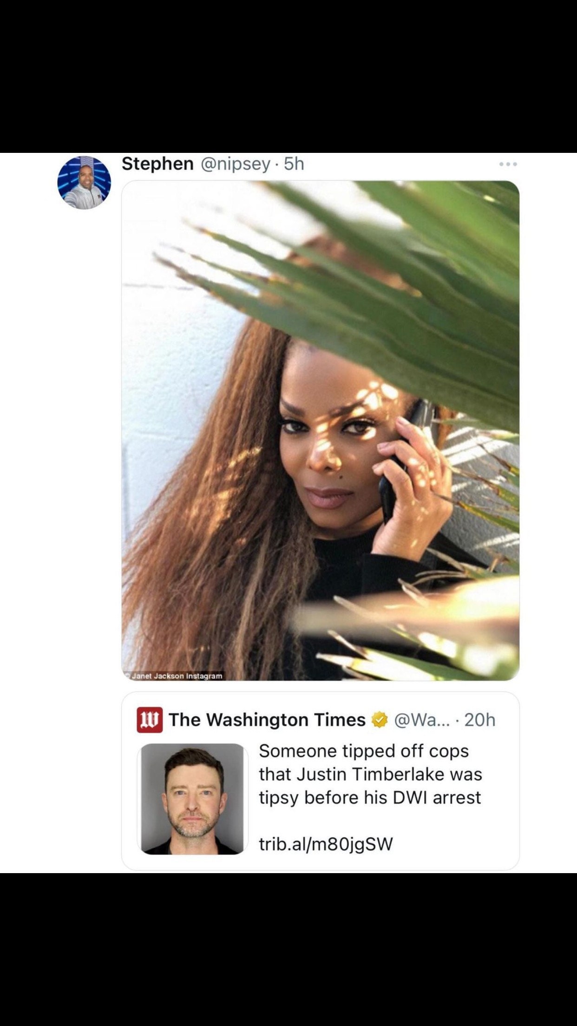
Task: Open the @nipsey handle
Action: click(x=235, y=164)
